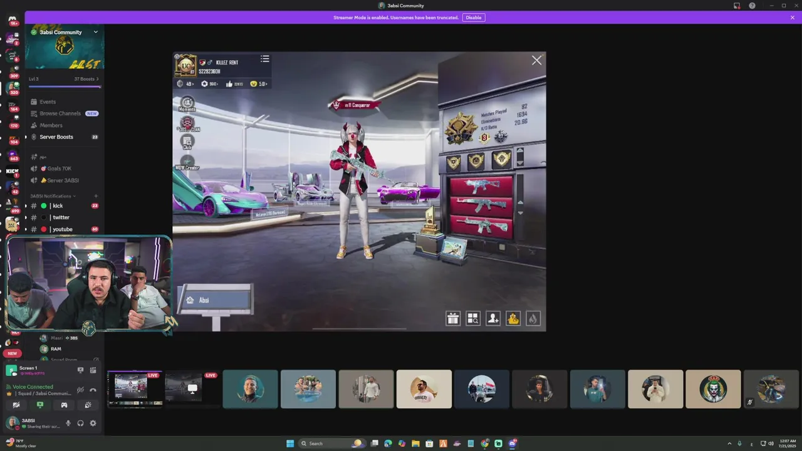The width and height of the screenshot is (802, 451).
Task: Click the in-game grid search icon
Action: [473, 319]
